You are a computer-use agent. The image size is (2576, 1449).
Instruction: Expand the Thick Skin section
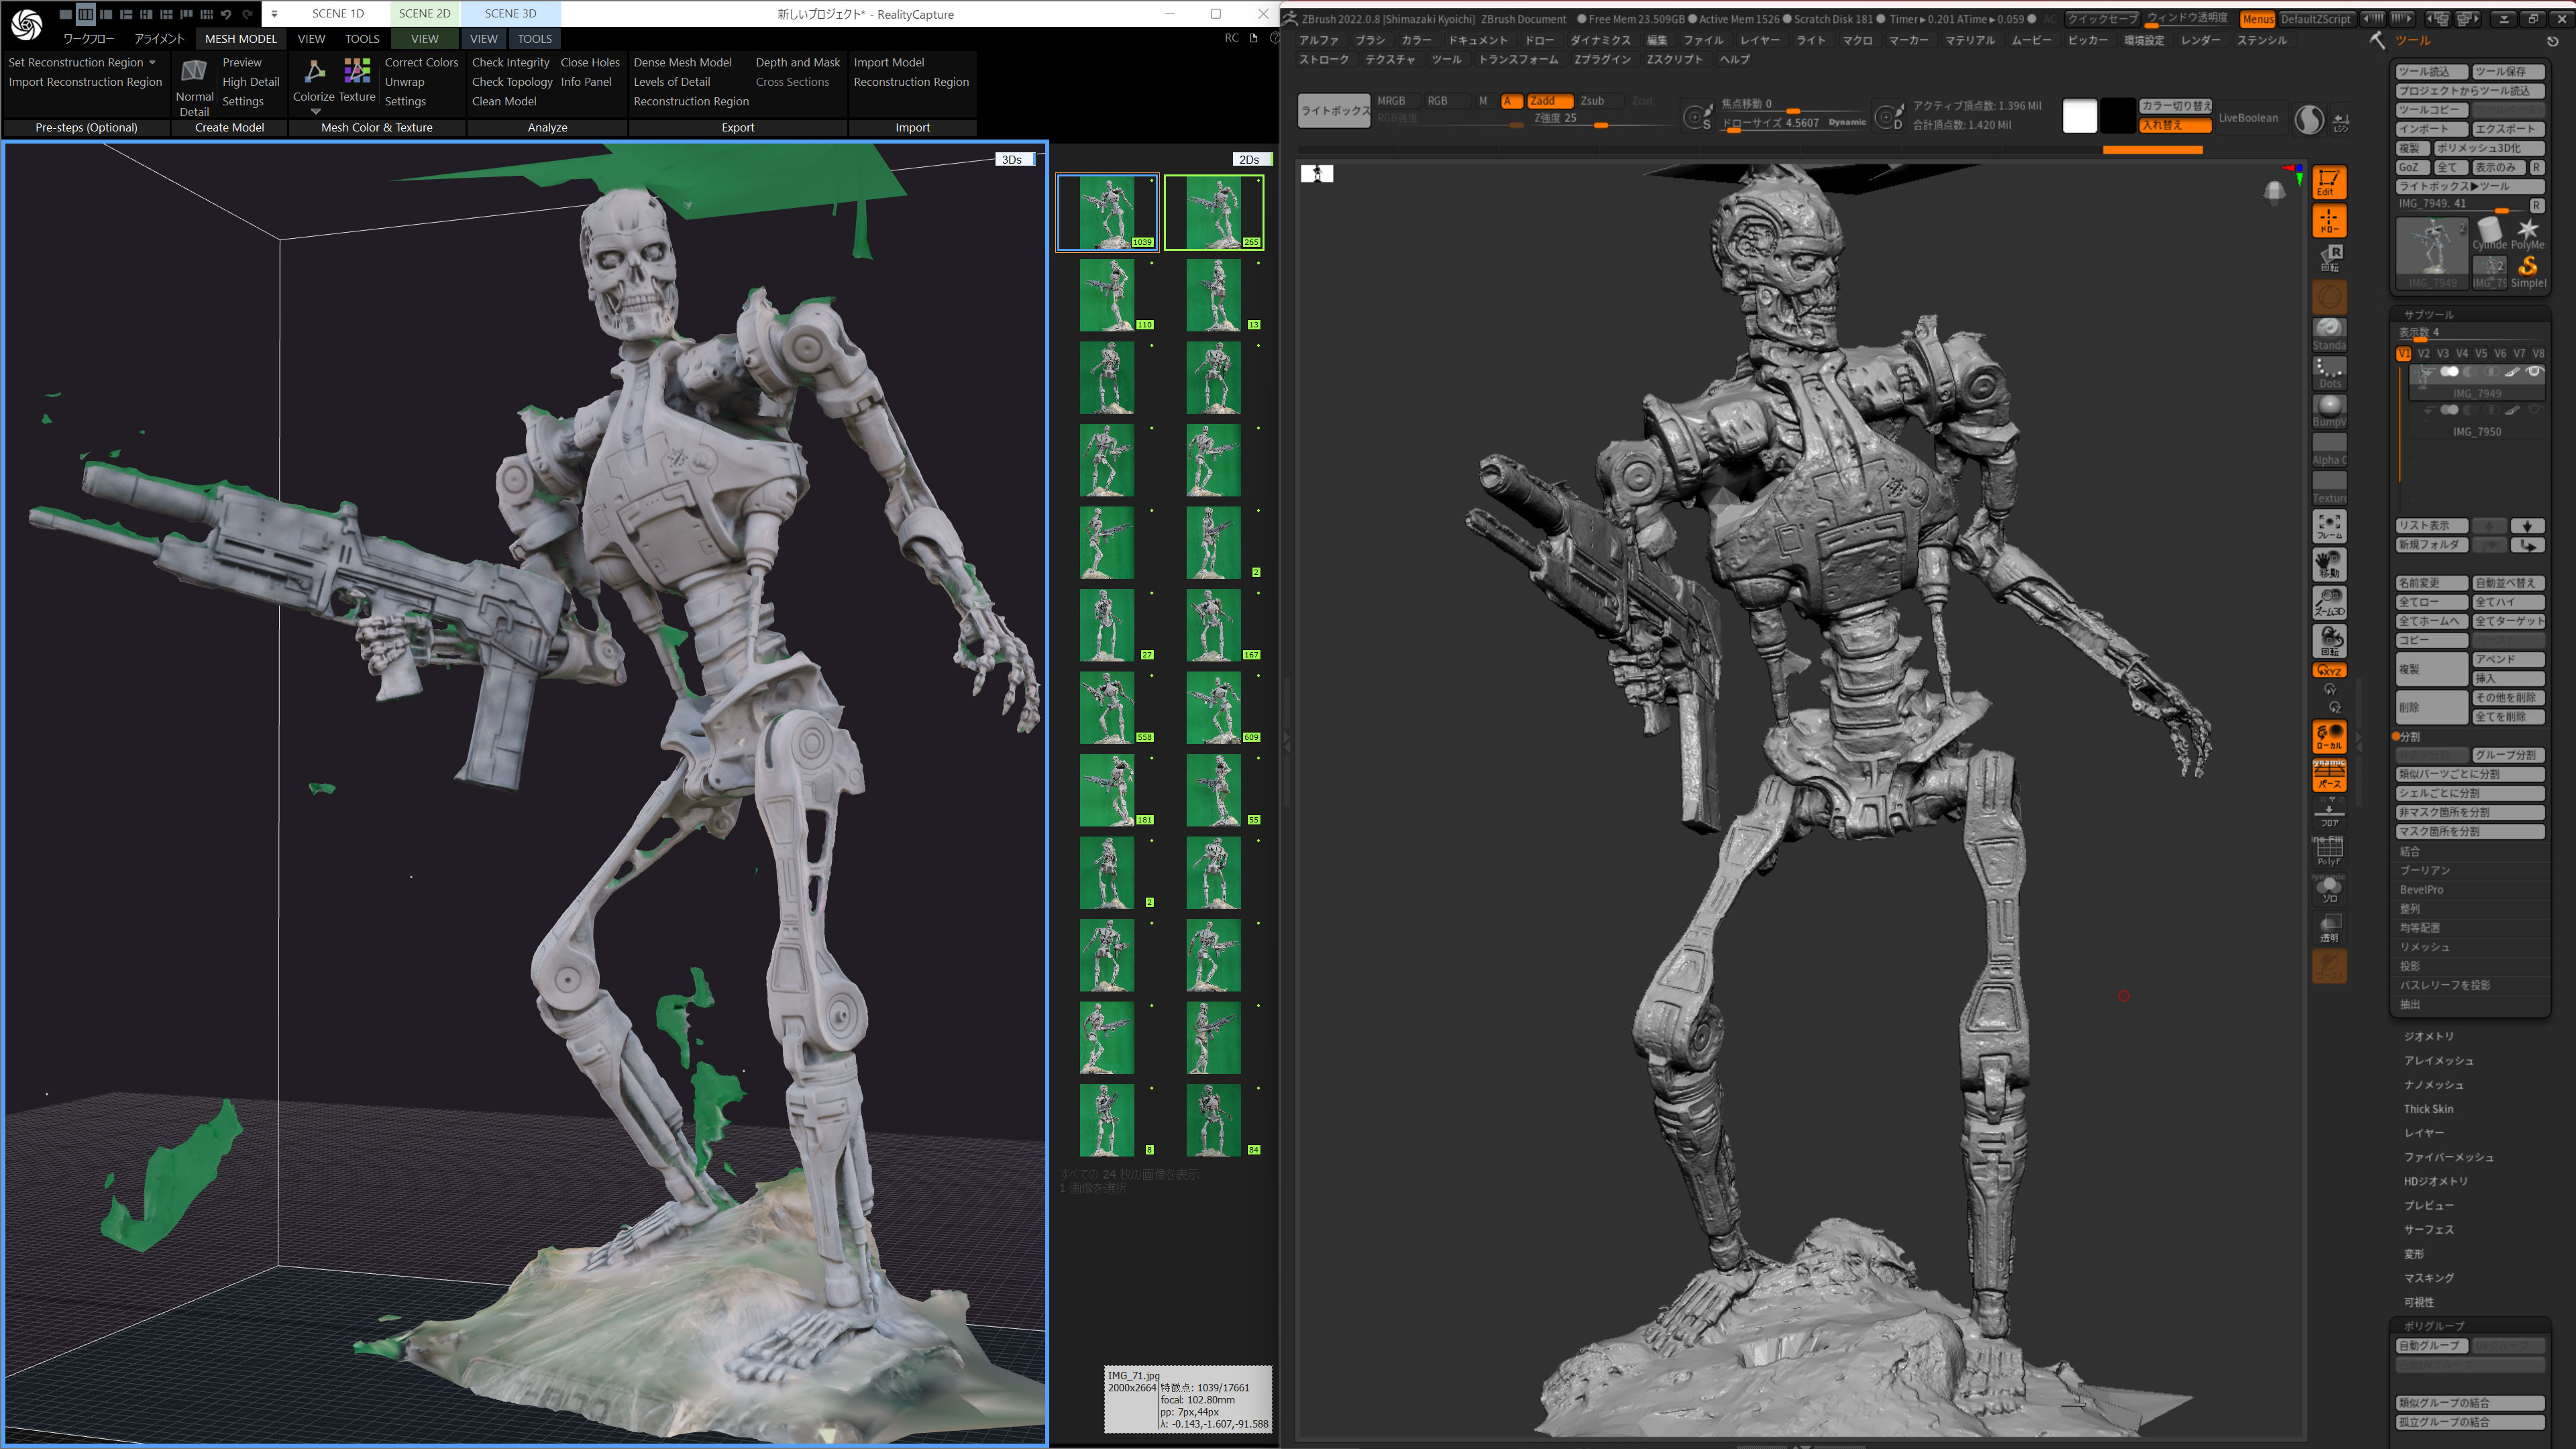click(x=2428, y=1109)
